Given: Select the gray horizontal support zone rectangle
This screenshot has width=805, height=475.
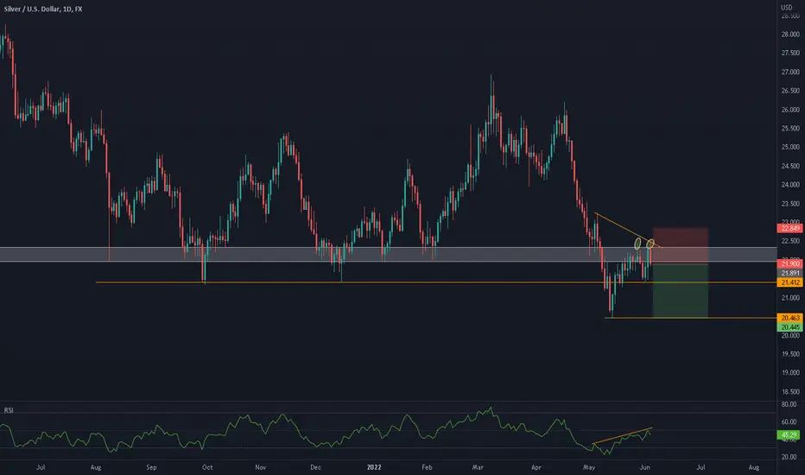Looking at the screenshot, I should coord(388,254).
